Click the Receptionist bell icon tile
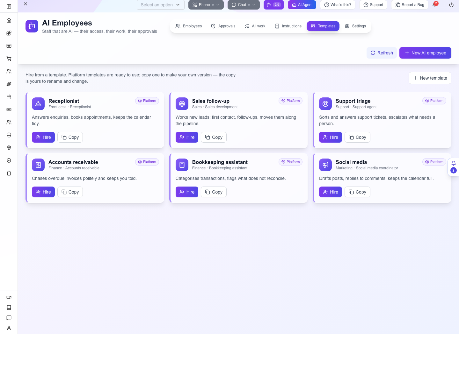The height and width of the screenshot is (382, 459). coord(38,104)
